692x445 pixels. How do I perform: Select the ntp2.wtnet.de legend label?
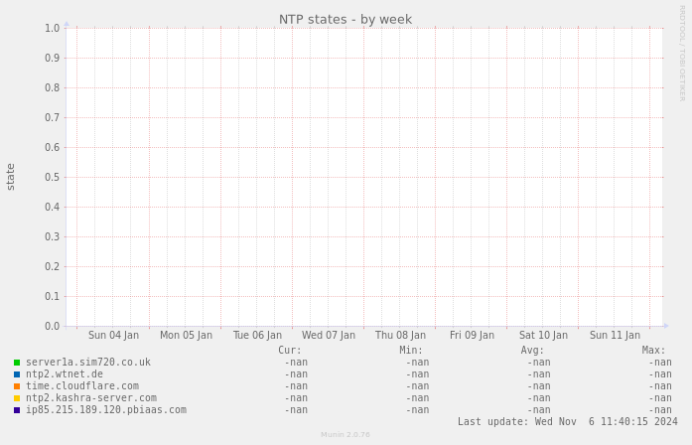[x=65, y=373]
